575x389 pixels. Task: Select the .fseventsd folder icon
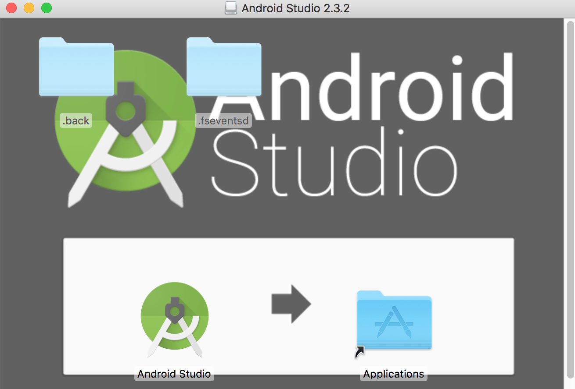pos(224,67)
